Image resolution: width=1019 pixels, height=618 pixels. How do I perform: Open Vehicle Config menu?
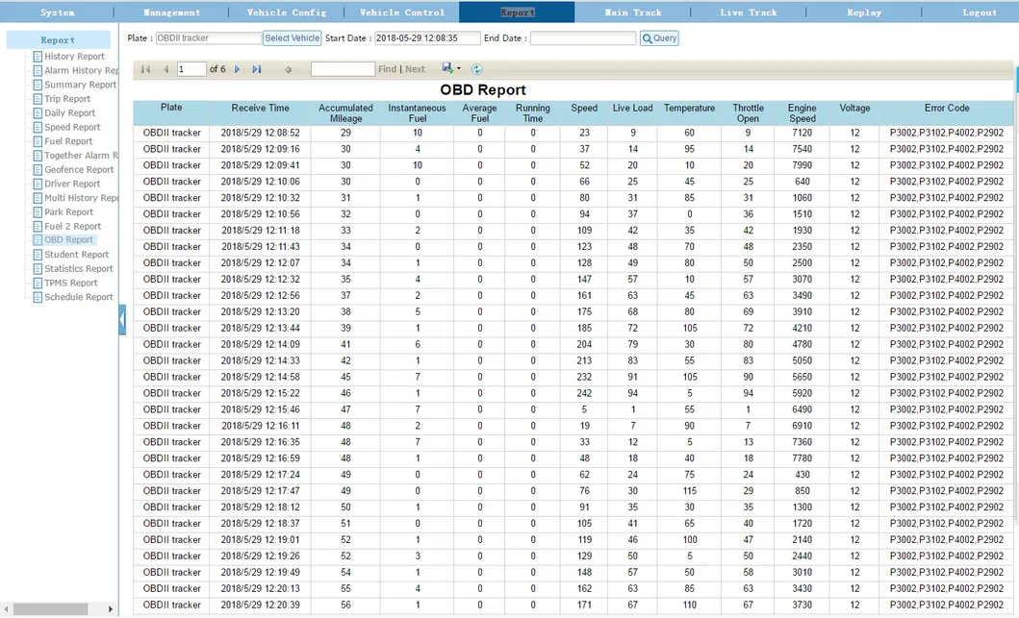287,12
